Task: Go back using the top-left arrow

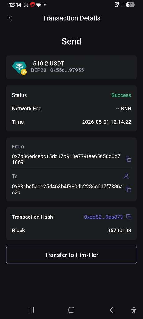Action: coord(10,18)
